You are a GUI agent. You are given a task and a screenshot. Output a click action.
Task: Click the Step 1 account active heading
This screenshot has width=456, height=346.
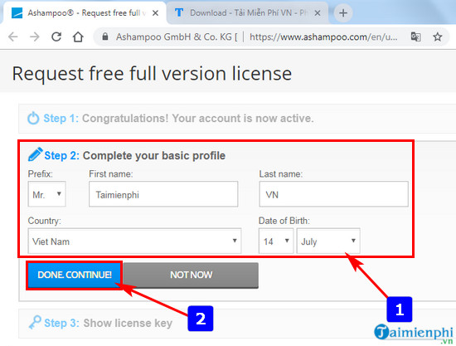click(178, 119)
